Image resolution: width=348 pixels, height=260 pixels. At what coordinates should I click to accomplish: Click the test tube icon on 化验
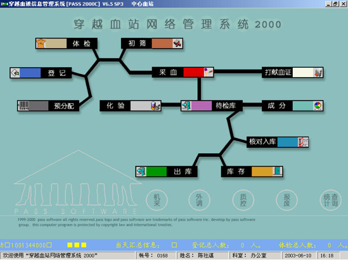[155, 106]
